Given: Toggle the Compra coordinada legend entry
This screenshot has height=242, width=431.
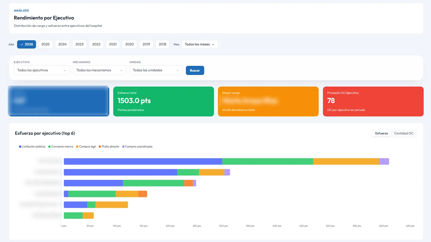Looking at the screenshot, I should tap(137, 146).
